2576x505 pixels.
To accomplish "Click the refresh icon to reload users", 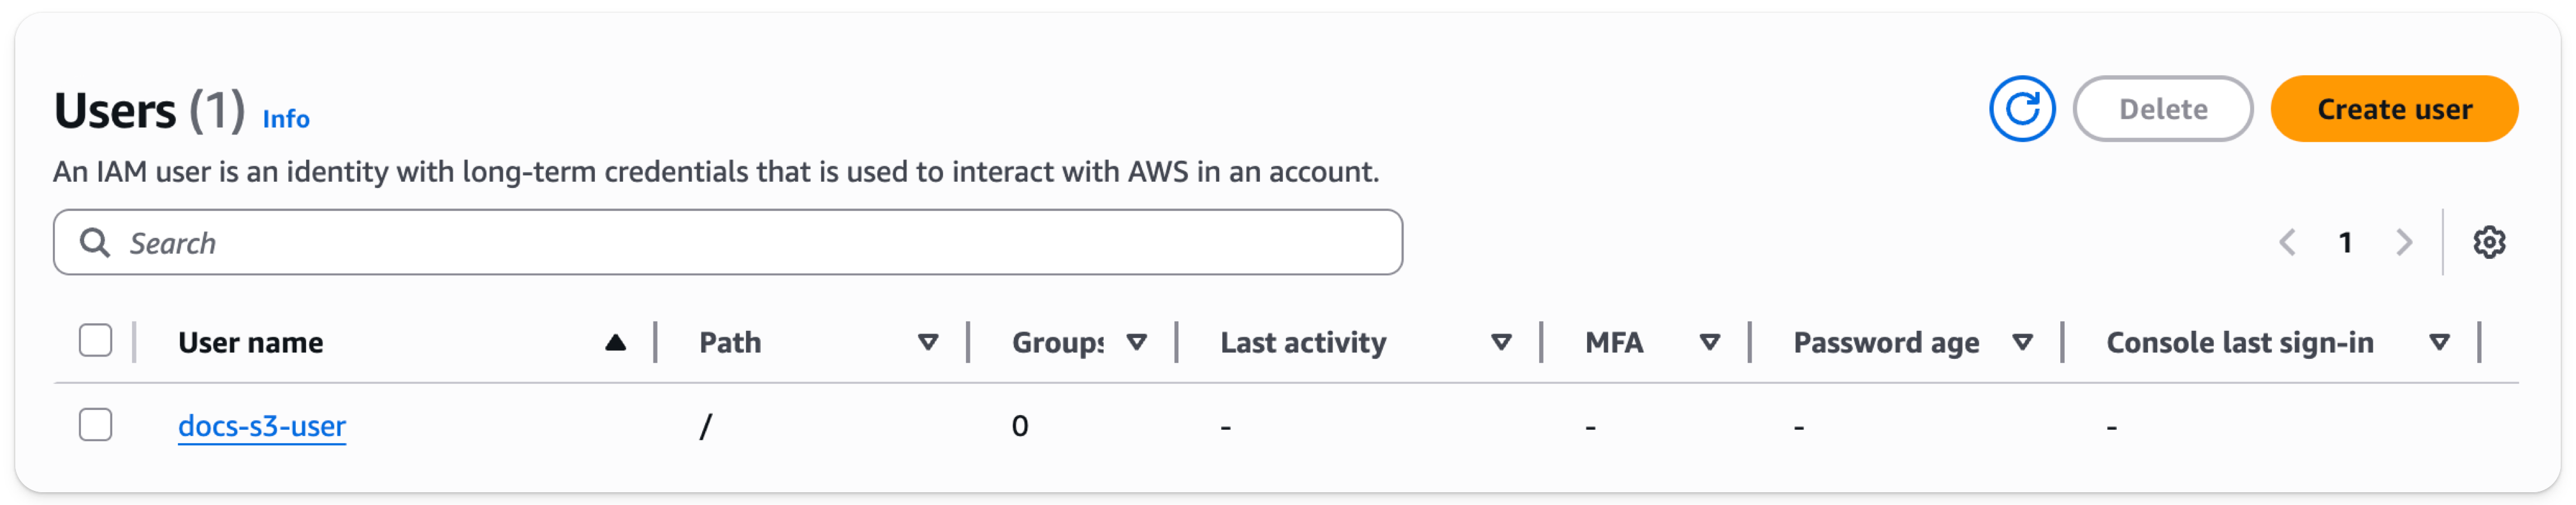I will pos(2022,109).
